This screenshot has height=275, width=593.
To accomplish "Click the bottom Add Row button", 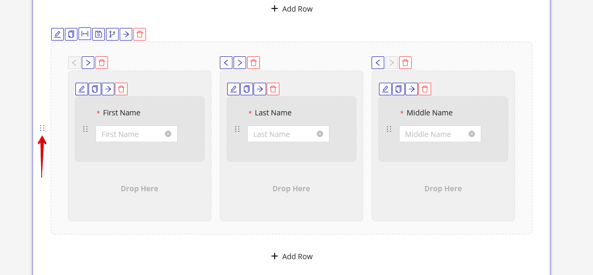I will click(291, 256).
